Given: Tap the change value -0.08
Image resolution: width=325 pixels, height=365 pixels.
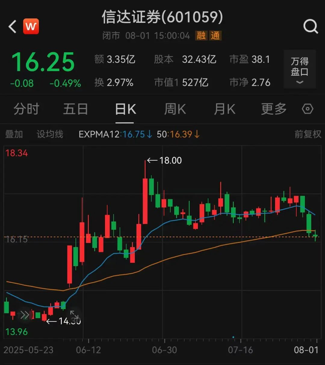Looking at the screenshot, I should (22, 83).
